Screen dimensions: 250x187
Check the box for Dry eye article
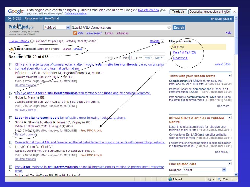click(11, 93)
